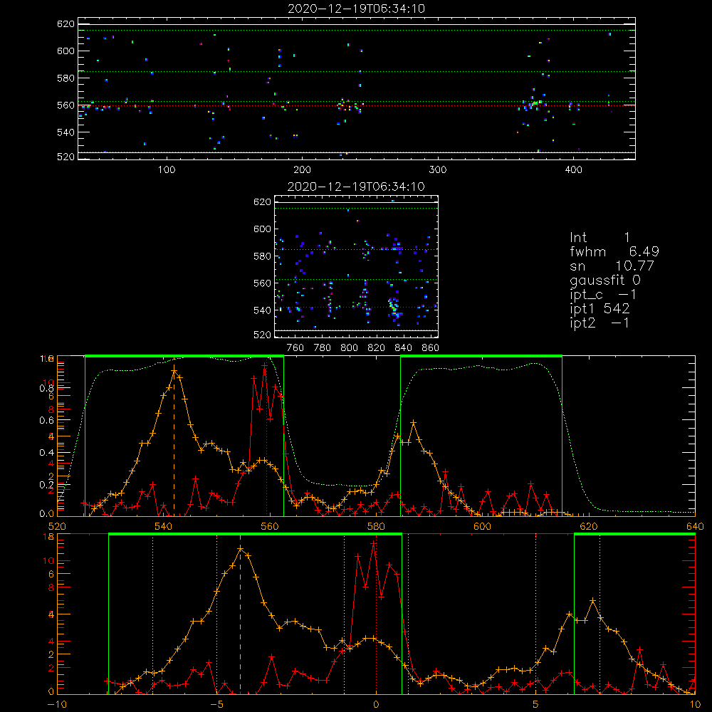The height and width of the screenshot is (712, 712).
Task: Click the bright cluster near x 370 in top image
Action: [x=532, y=105]
